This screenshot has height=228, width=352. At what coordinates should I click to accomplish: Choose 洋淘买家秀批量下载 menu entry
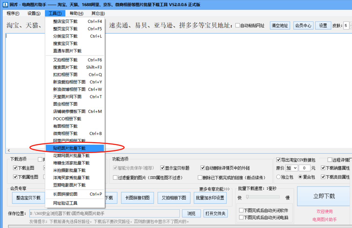click(x=75, y=178)
